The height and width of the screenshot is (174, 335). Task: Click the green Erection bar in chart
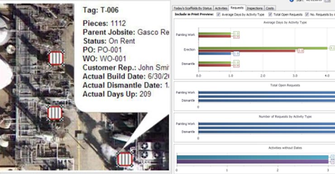pyautogui.click(x=263, y=48)
